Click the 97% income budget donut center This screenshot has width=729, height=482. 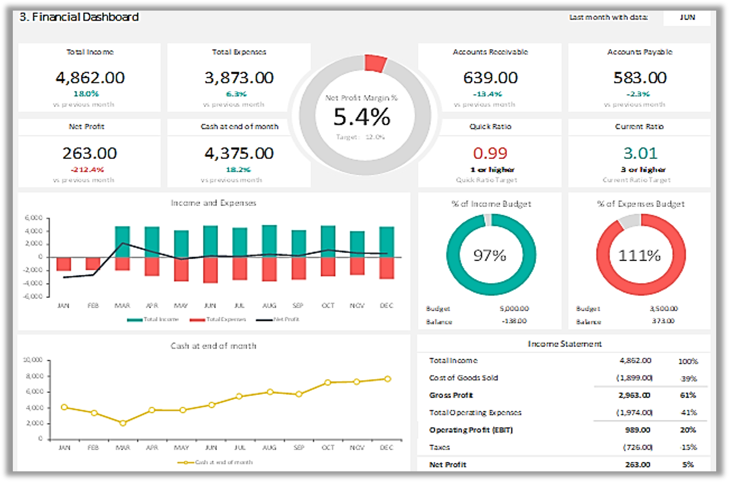click(x=490, y=256)
